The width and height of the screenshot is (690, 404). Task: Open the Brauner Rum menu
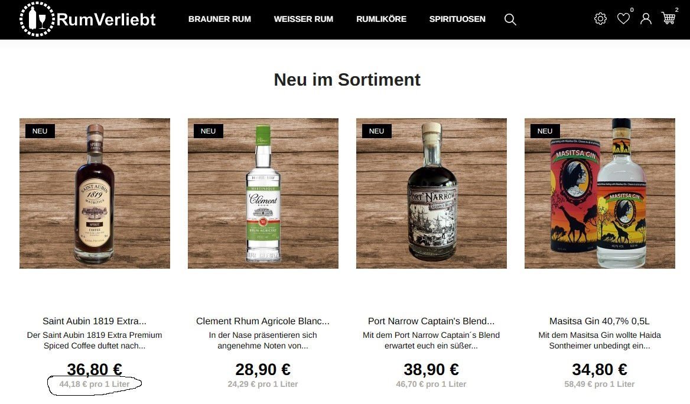[220, 19]
